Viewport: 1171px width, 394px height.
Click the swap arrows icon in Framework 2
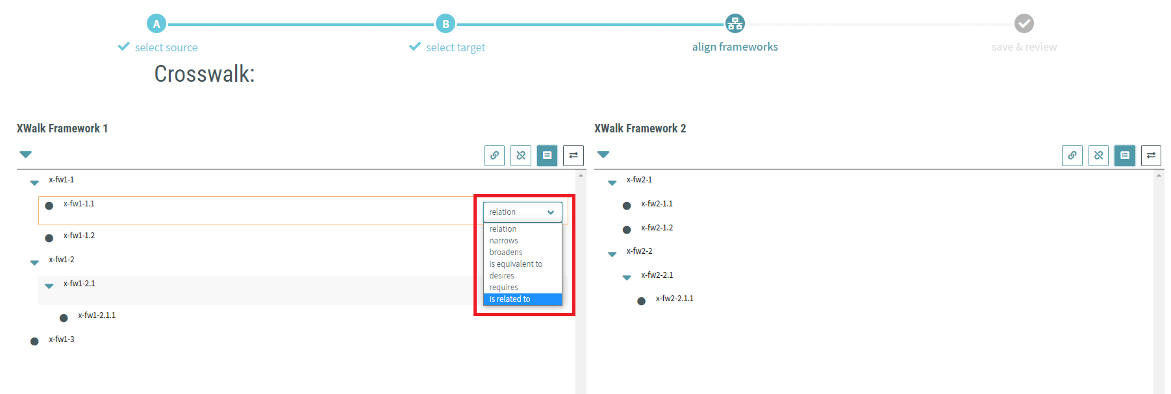[x=1151, y=156]
